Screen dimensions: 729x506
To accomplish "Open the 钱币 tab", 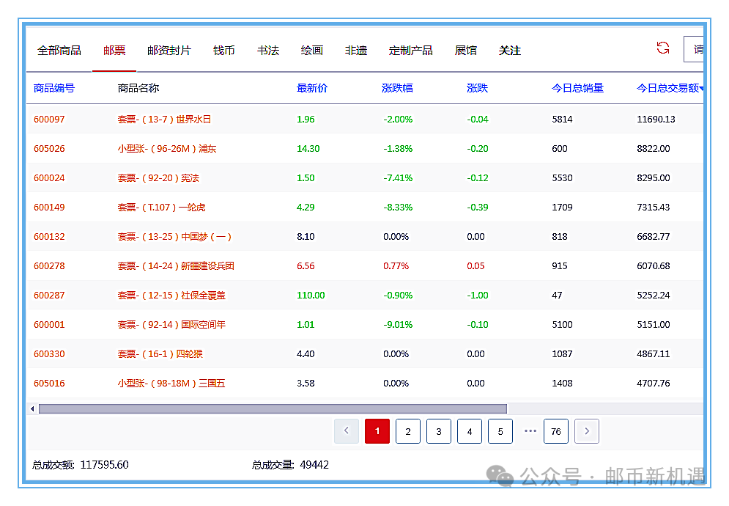I will point(223,51).
